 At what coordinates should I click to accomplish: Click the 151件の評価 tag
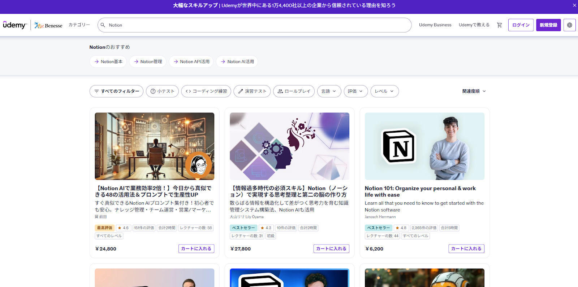pyautogui.click(x=144, y=228)
